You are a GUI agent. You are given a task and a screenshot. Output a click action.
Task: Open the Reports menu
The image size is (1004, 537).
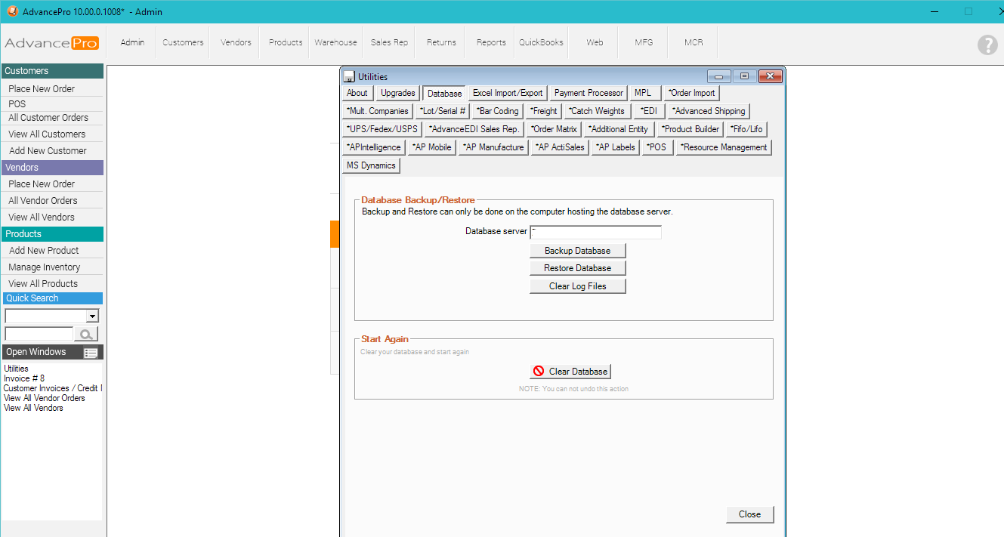(x=491, y=42)
